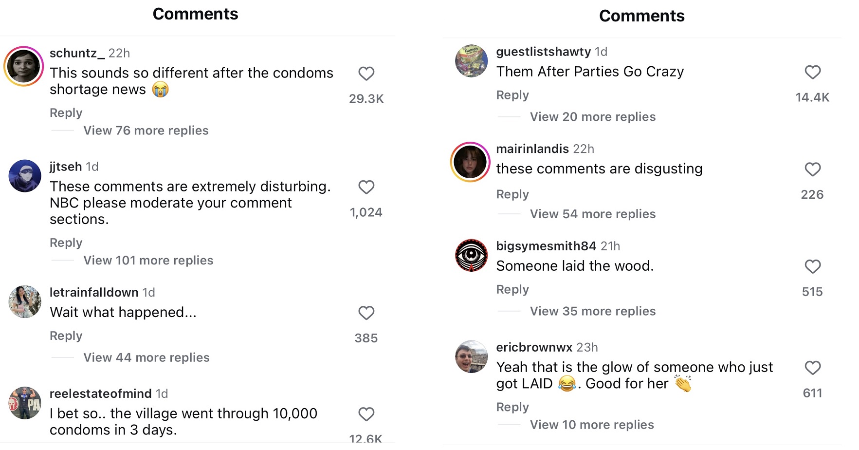This screenshot has width=859, height=450.
Task: Heart ericbrownwx's comment
Action: (x=812, y=368)
